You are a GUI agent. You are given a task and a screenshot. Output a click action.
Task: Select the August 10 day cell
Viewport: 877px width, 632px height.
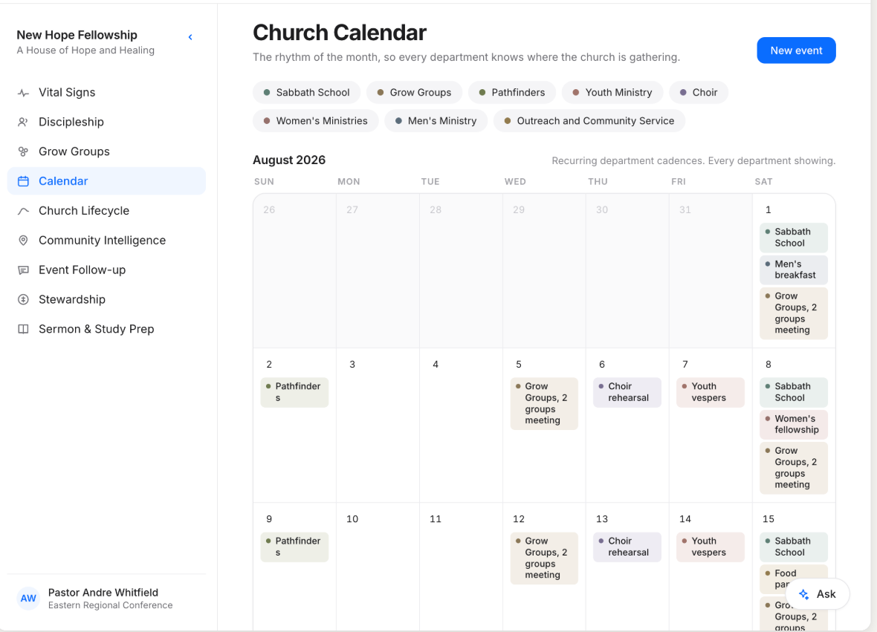point(378,567)
